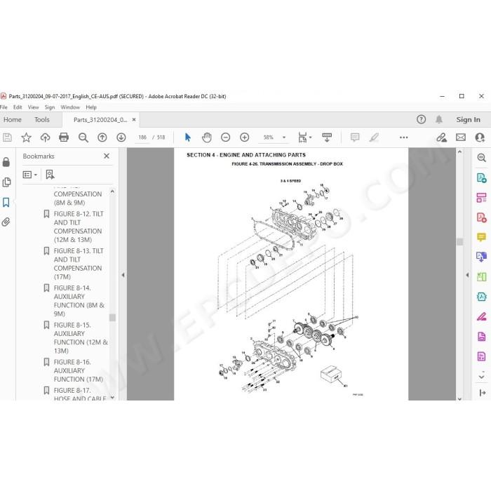Screen dimensions: 491x491
Task: Click the Save file icon
Action: coord(7,137)
